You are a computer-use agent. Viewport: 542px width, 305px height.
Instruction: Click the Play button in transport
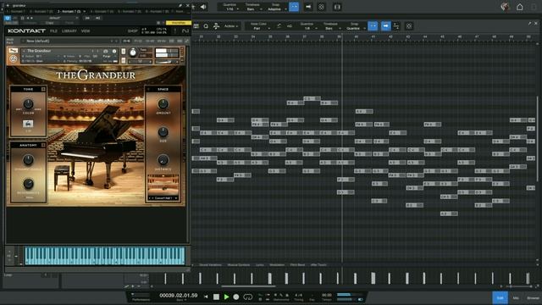pos(226,297)
